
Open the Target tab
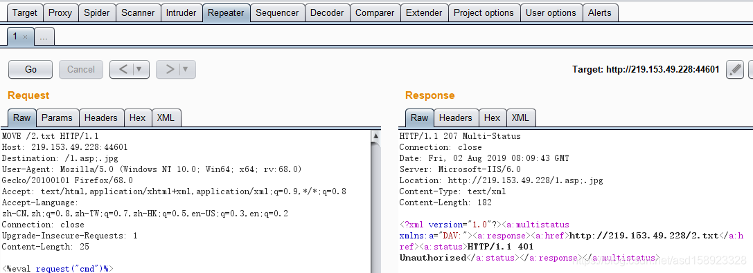(24, 13)
